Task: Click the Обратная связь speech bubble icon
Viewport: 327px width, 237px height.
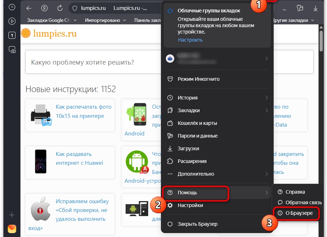Action: tap(280, 202)
